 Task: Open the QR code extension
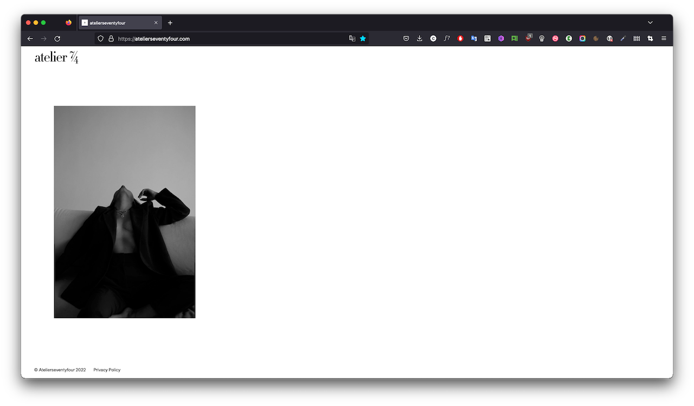point(487,38)
